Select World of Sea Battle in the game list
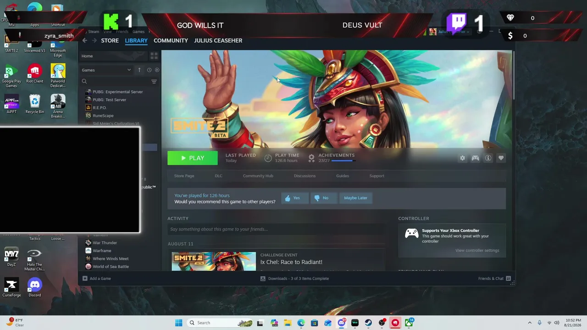The width and height of the screenshot is (587, 330). click(x=111, y=267)
